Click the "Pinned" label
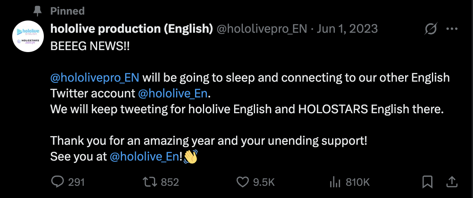This screenshot has width=473, height=198. [68, 11]
